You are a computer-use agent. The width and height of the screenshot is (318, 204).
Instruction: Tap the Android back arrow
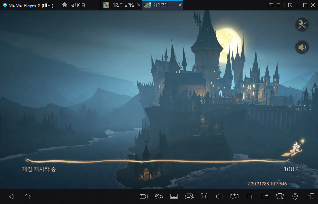coord(11,196)
